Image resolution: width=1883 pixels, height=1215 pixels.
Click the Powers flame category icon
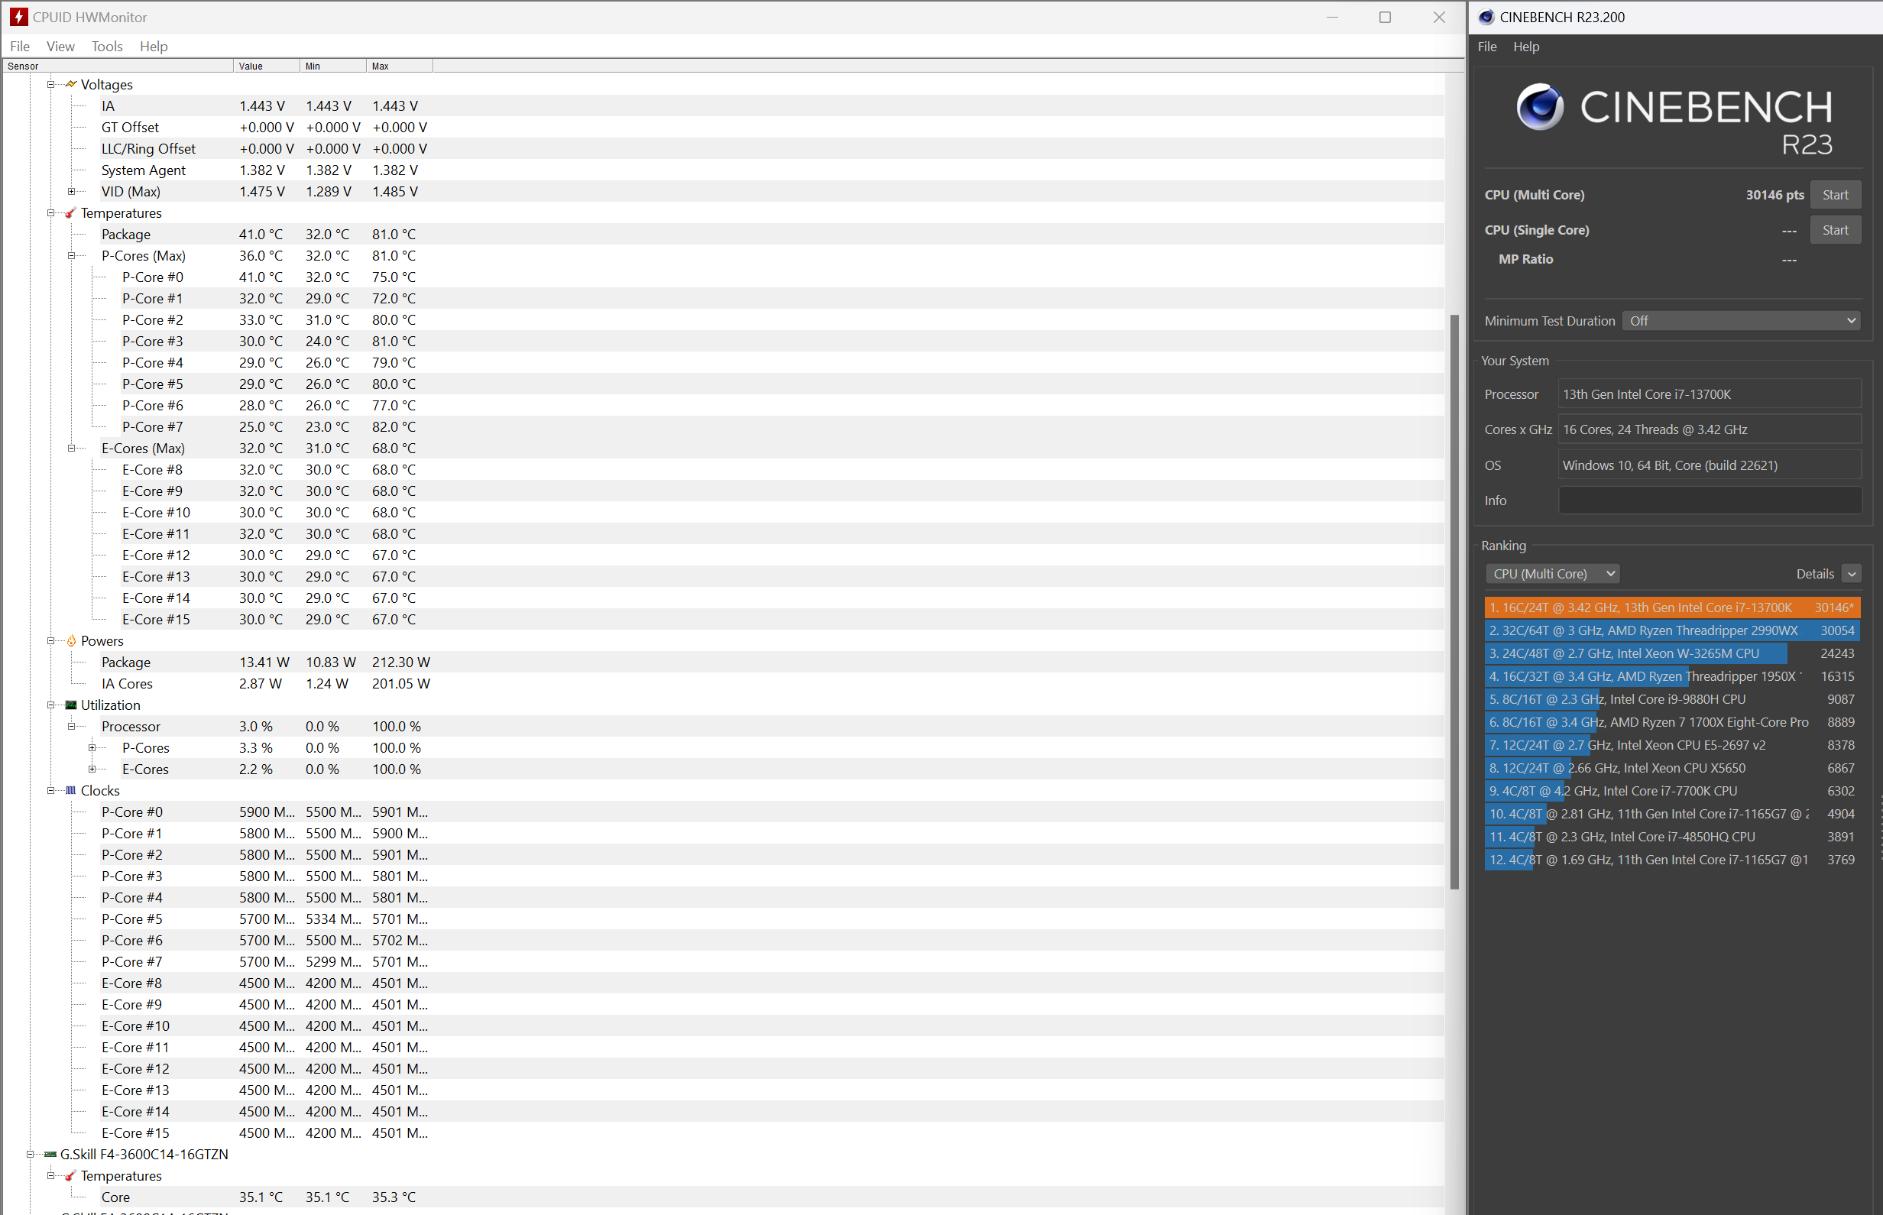(71, 641)
